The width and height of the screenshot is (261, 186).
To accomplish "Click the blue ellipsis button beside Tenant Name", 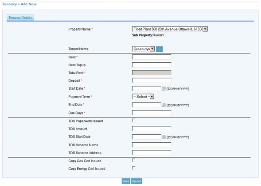I will pyautogui.click(x=159, y=49).
